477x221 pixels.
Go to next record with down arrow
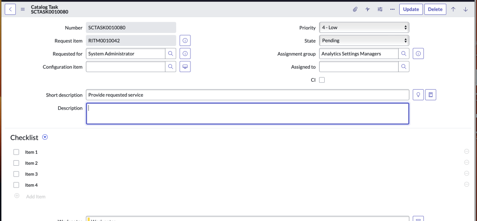click(465, 9)
